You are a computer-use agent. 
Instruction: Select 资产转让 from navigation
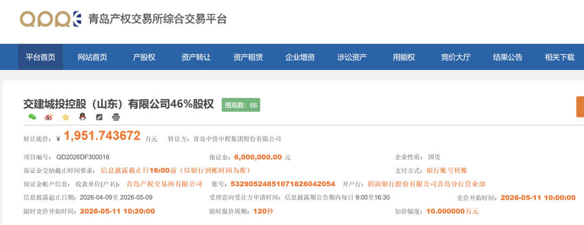click(x=196, y=57)
